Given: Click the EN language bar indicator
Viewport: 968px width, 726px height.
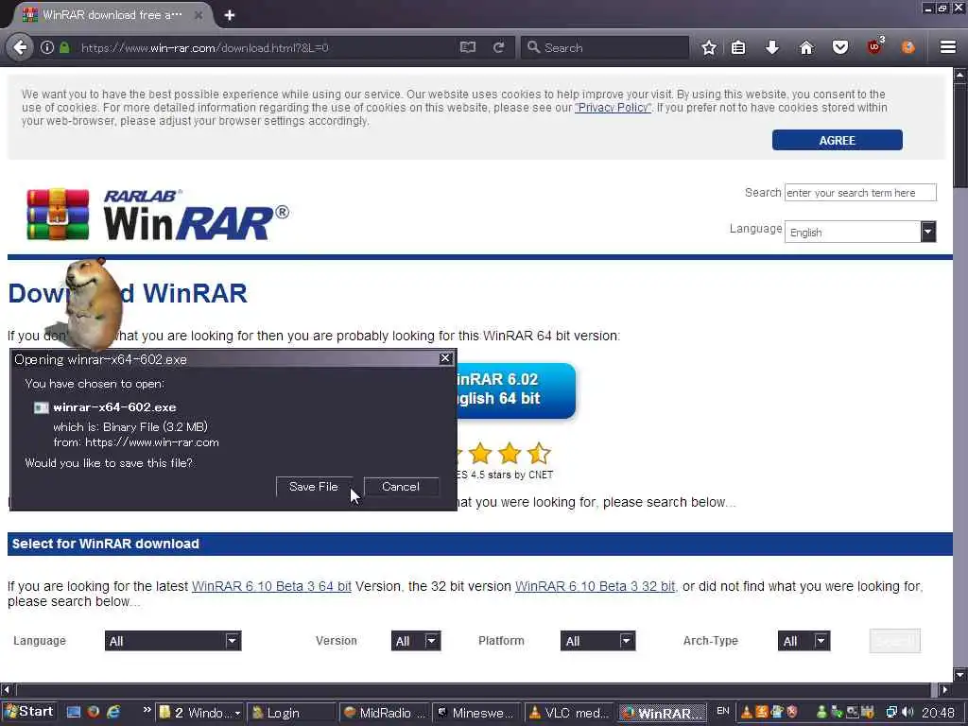Looking at the screenshot, I should (x=723, y=711).
